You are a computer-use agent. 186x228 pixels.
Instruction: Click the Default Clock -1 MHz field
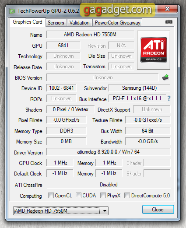(x=60, y=173)
